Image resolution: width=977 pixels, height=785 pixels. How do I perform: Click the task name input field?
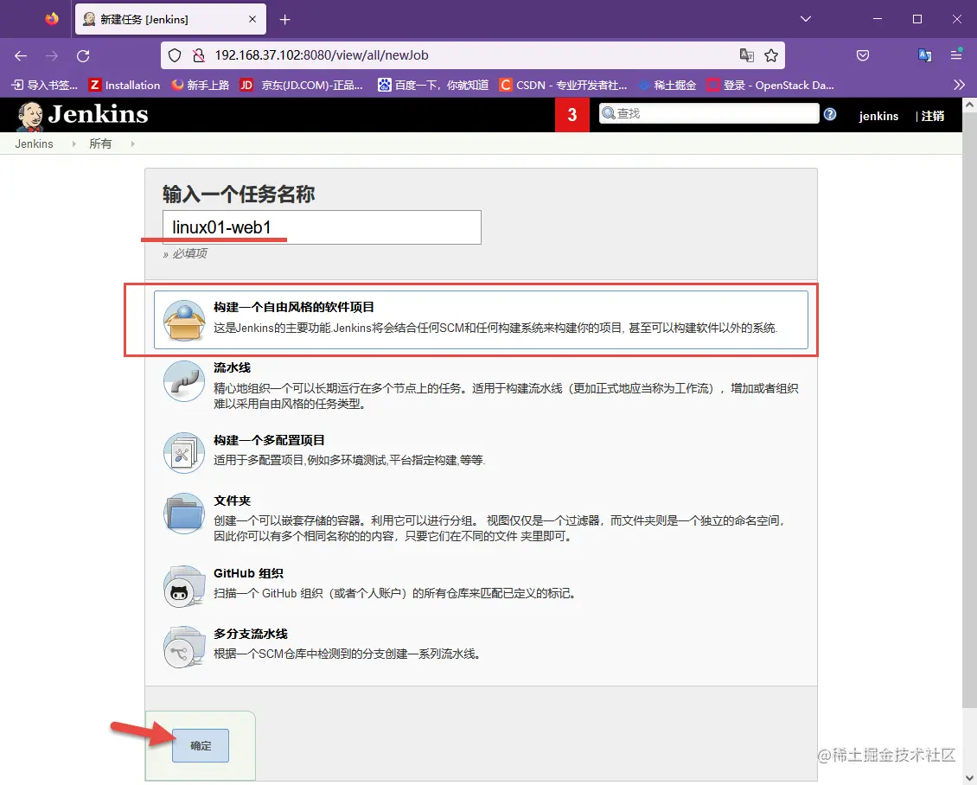(322, 227)
